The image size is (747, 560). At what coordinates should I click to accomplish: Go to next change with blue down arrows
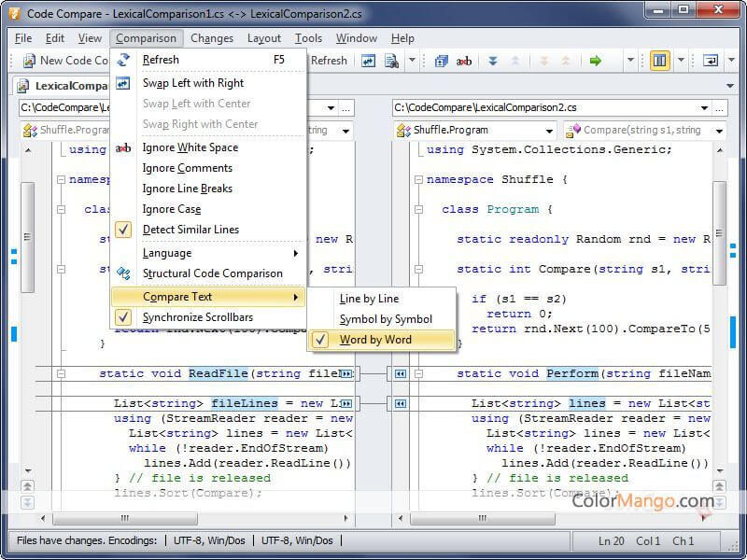click(x=493, y=61)
